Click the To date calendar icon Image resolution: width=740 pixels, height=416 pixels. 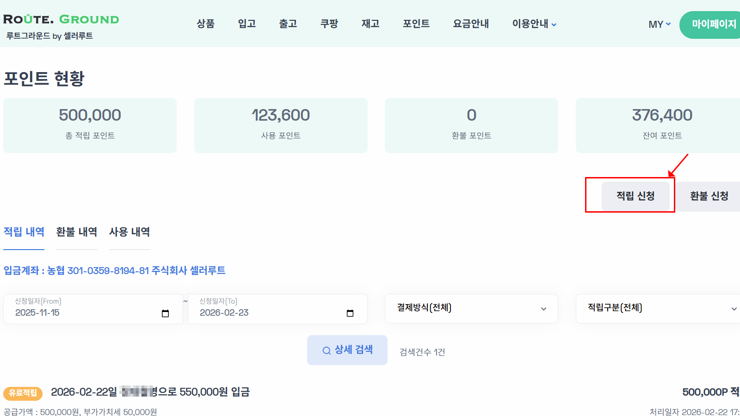[x=350, y=313]
